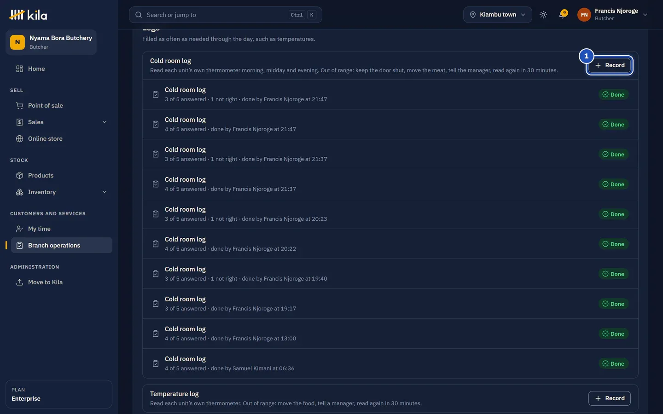Toggle the light/dark theme sun icon

[x=543, y=15]
